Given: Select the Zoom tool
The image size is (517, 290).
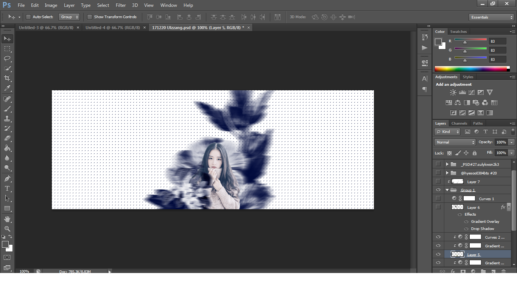Looking at the screenshot, I should tap(7, 229).
